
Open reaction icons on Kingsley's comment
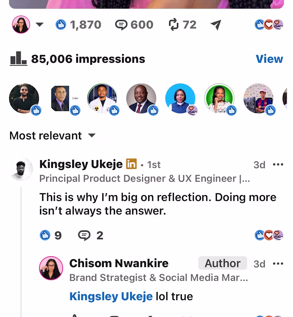click(x=269, y=235)
